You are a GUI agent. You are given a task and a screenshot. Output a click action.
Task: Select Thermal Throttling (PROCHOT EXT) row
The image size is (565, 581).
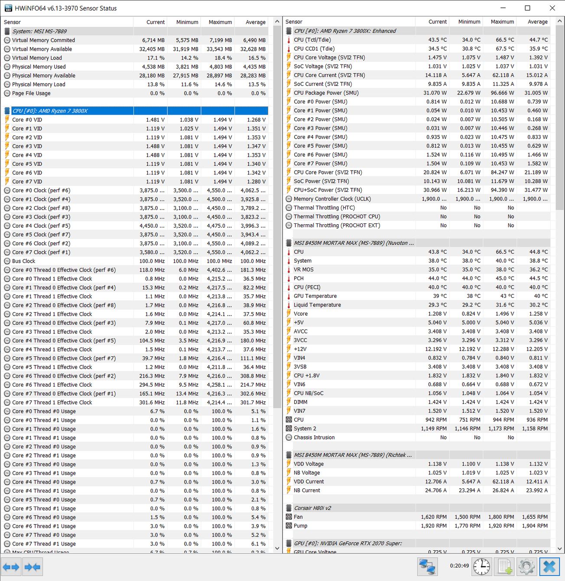[418, 225]
